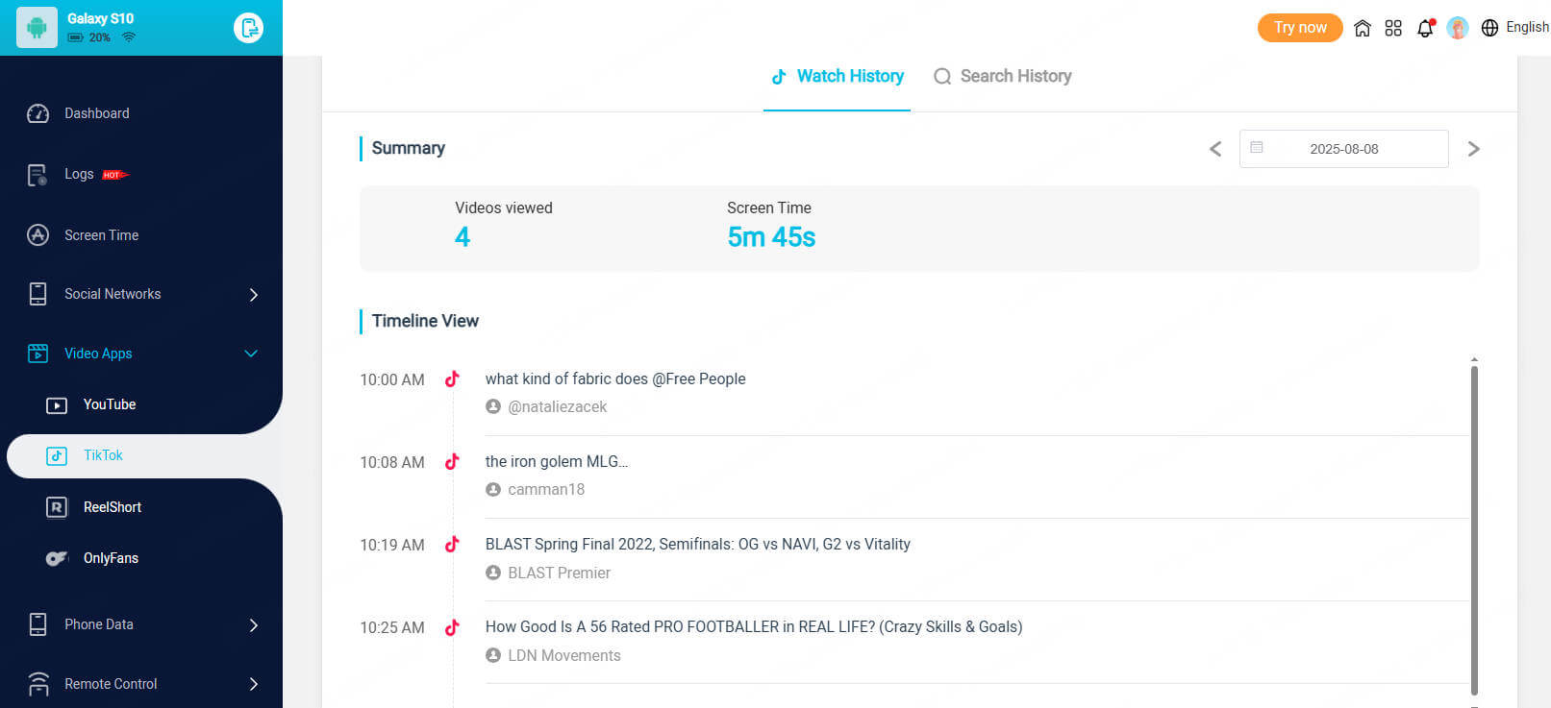
Task: Click TikTok icon for 10:08 AM entry
Action: (452, 462)
